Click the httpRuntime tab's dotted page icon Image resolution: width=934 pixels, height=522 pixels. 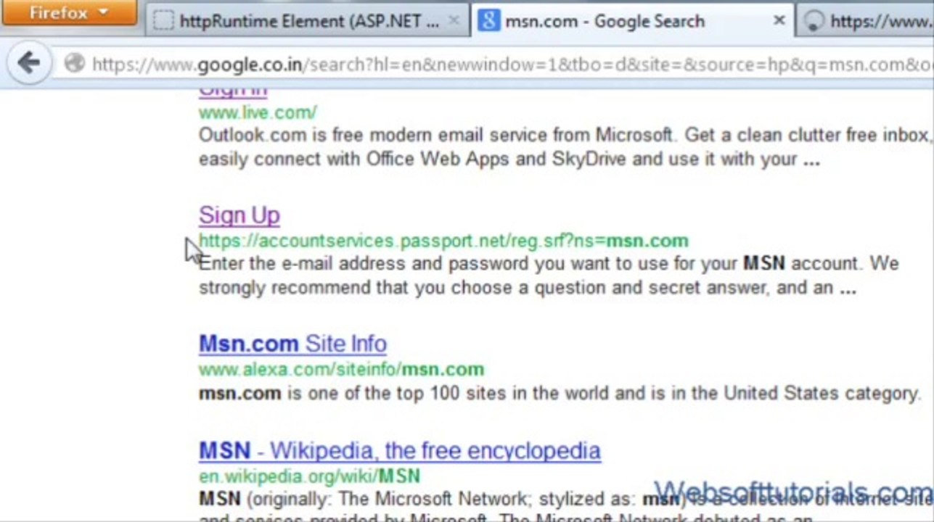(165, 21)
